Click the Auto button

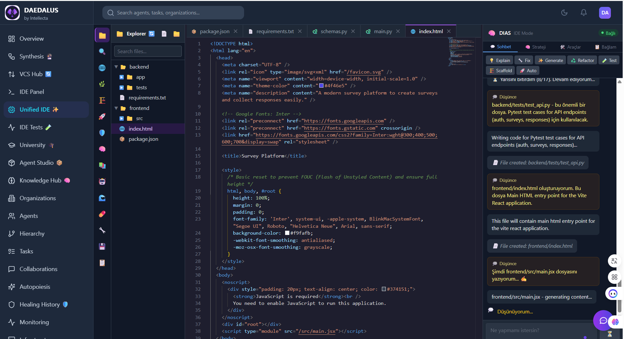pyautogui.click(x=528, y=71)
